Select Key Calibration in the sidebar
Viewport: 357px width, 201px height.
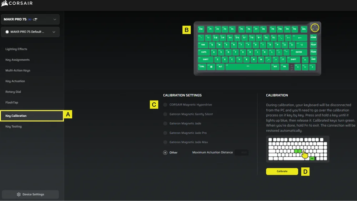pos(32,116)
